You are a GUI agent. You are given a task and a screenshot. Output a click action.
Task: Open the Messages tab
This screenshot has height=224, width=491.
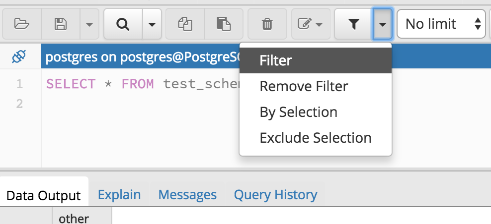tap(187, 195)
